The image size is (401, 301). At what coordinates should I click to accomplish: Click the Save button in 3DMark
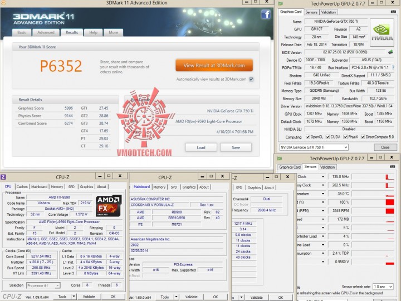click(236, 147)
